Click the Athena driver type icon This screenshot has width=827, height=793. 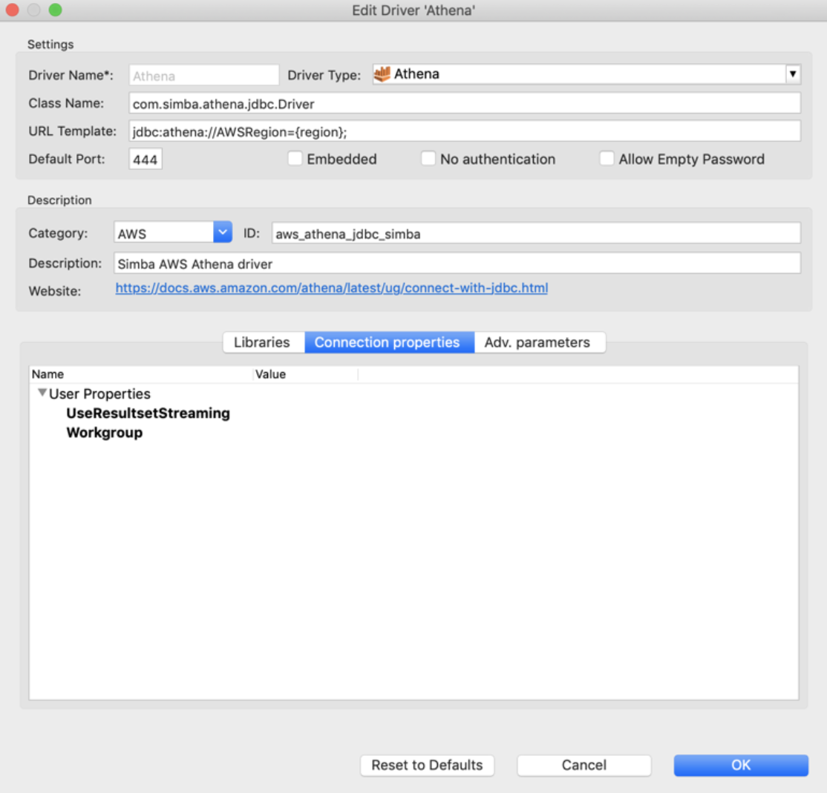tap(382, 74)
